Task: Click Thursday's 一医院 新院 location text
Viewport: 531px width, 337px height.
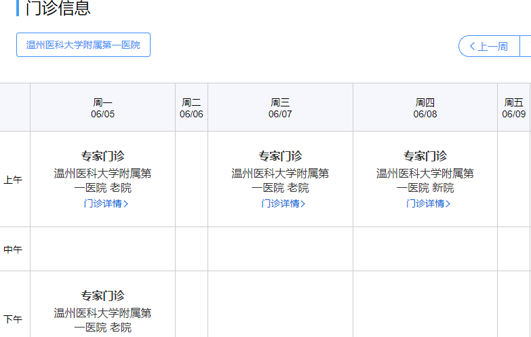Action: pyautogui.click(x=425, y=188)
